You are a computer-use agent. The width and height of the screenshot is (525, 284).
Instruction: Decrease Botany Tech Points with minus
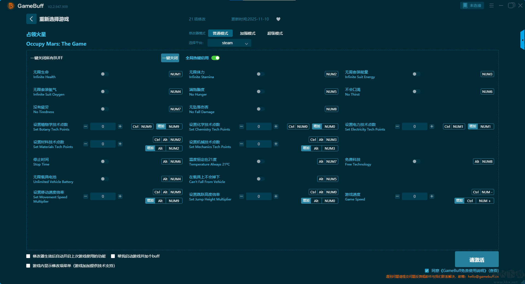[86, 126]
